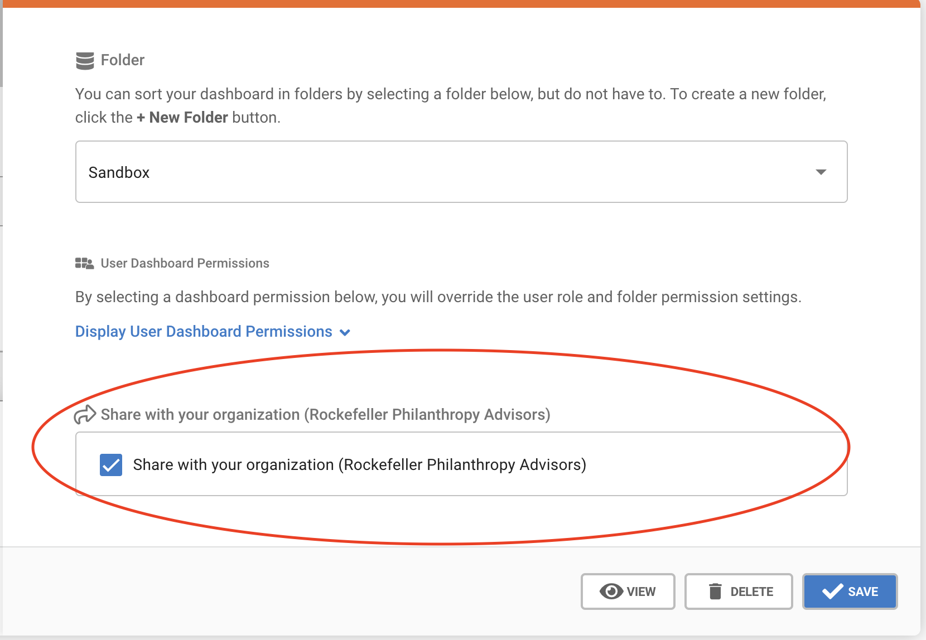Click the '+ New Folder' bold text

click(x=182, y=118)
